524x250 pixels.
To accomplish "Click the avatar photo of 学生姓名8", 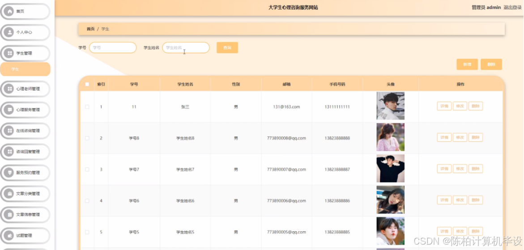I will pos(390,137).
